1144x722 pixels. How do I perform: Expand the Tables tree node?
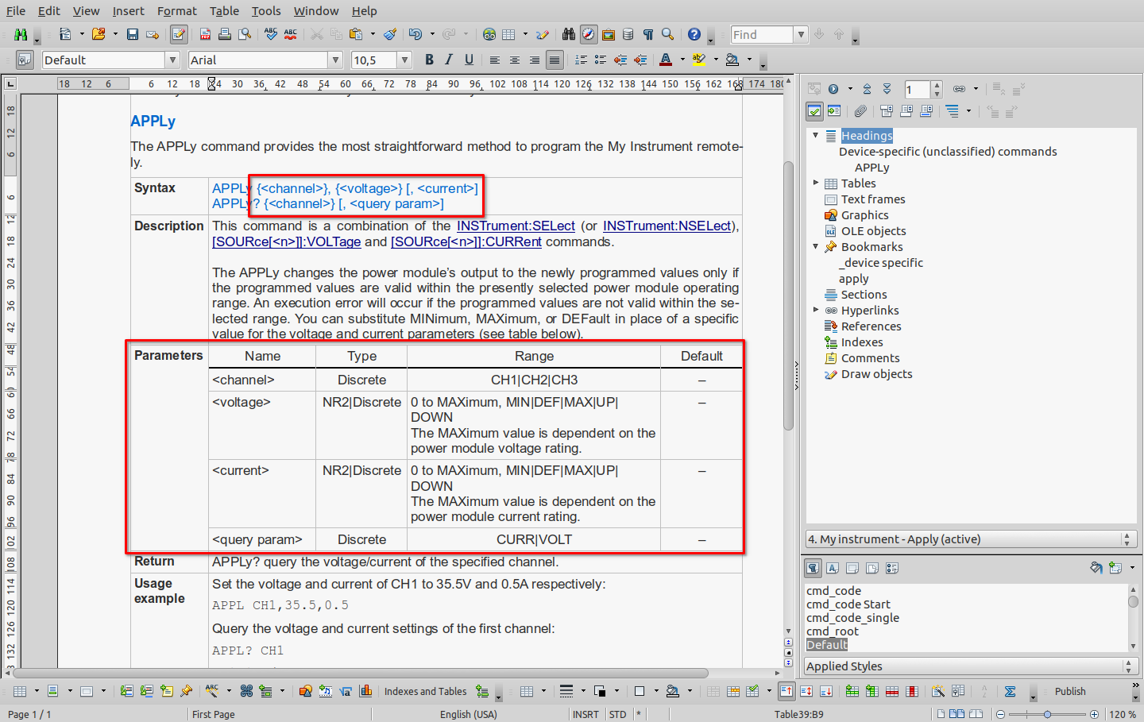[815, 183]
